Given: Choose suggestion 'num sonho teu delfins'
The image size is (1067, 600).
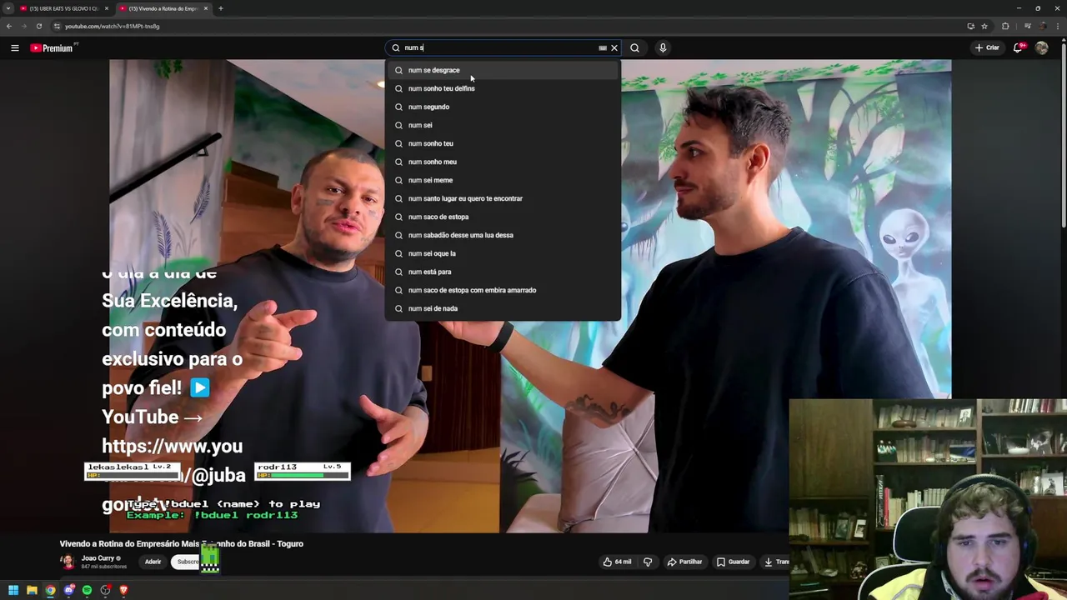Looking at the screenshot, I should (503, 88).
